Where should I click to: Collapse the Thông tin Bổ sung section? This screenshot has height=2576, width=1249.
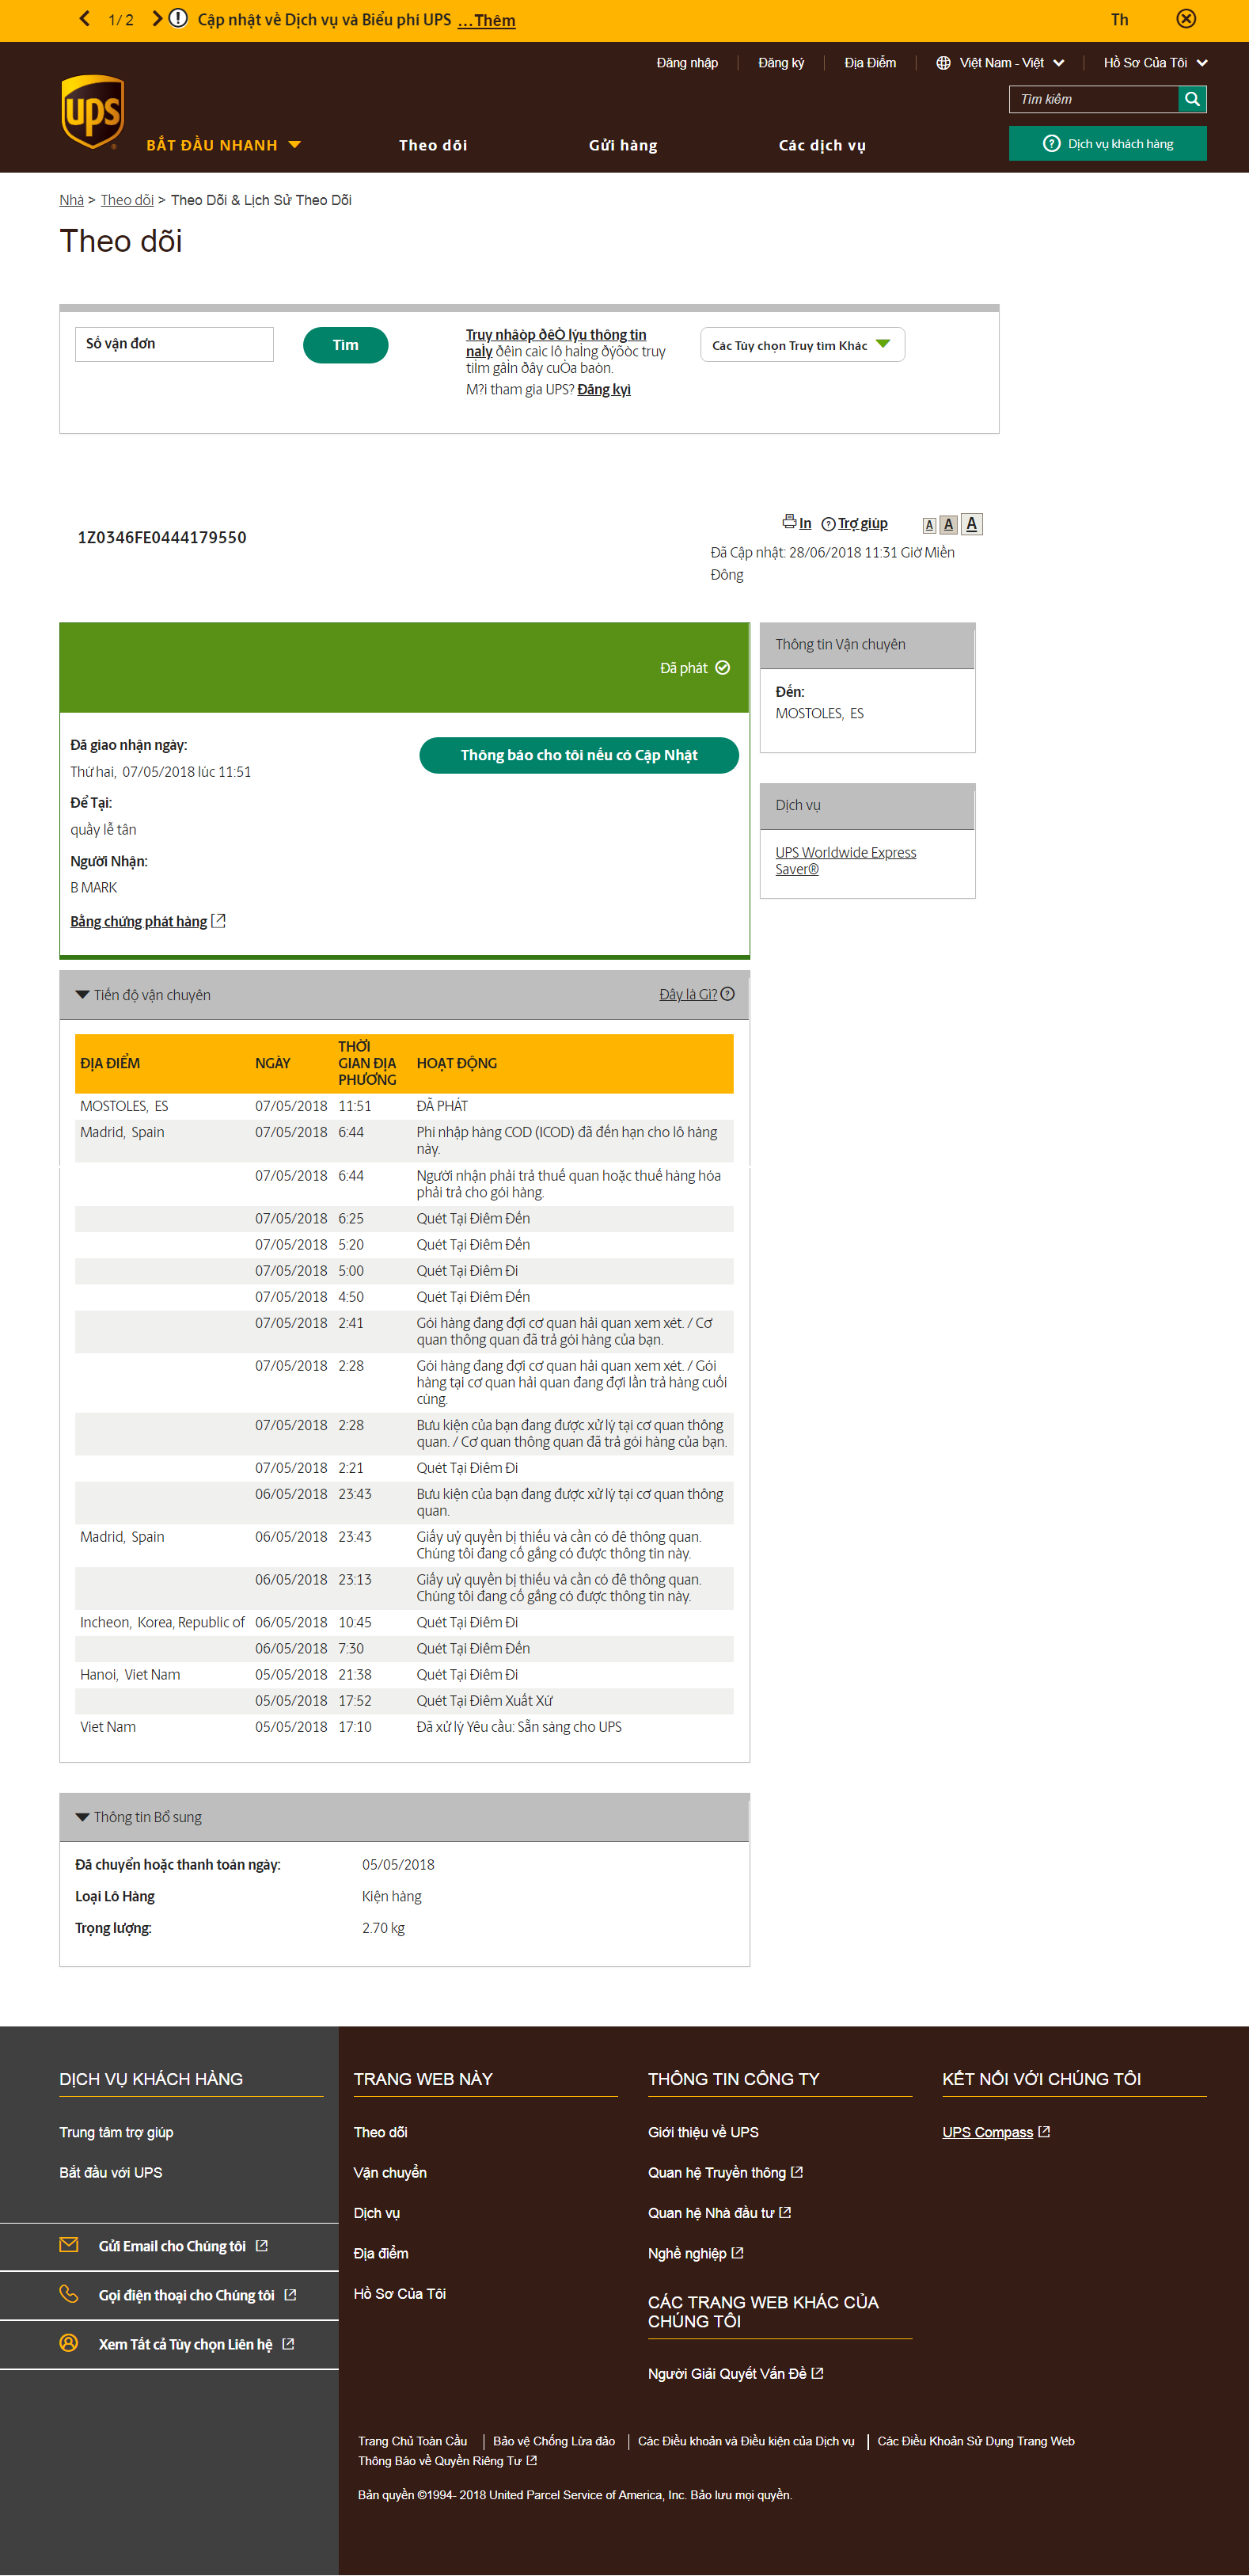click(83, 1817)
